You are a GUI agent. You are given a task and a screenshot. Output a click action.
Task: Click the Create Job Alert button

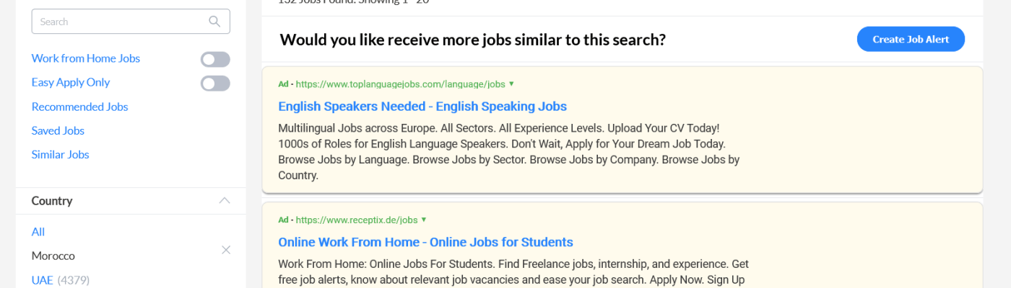(911, 40)
